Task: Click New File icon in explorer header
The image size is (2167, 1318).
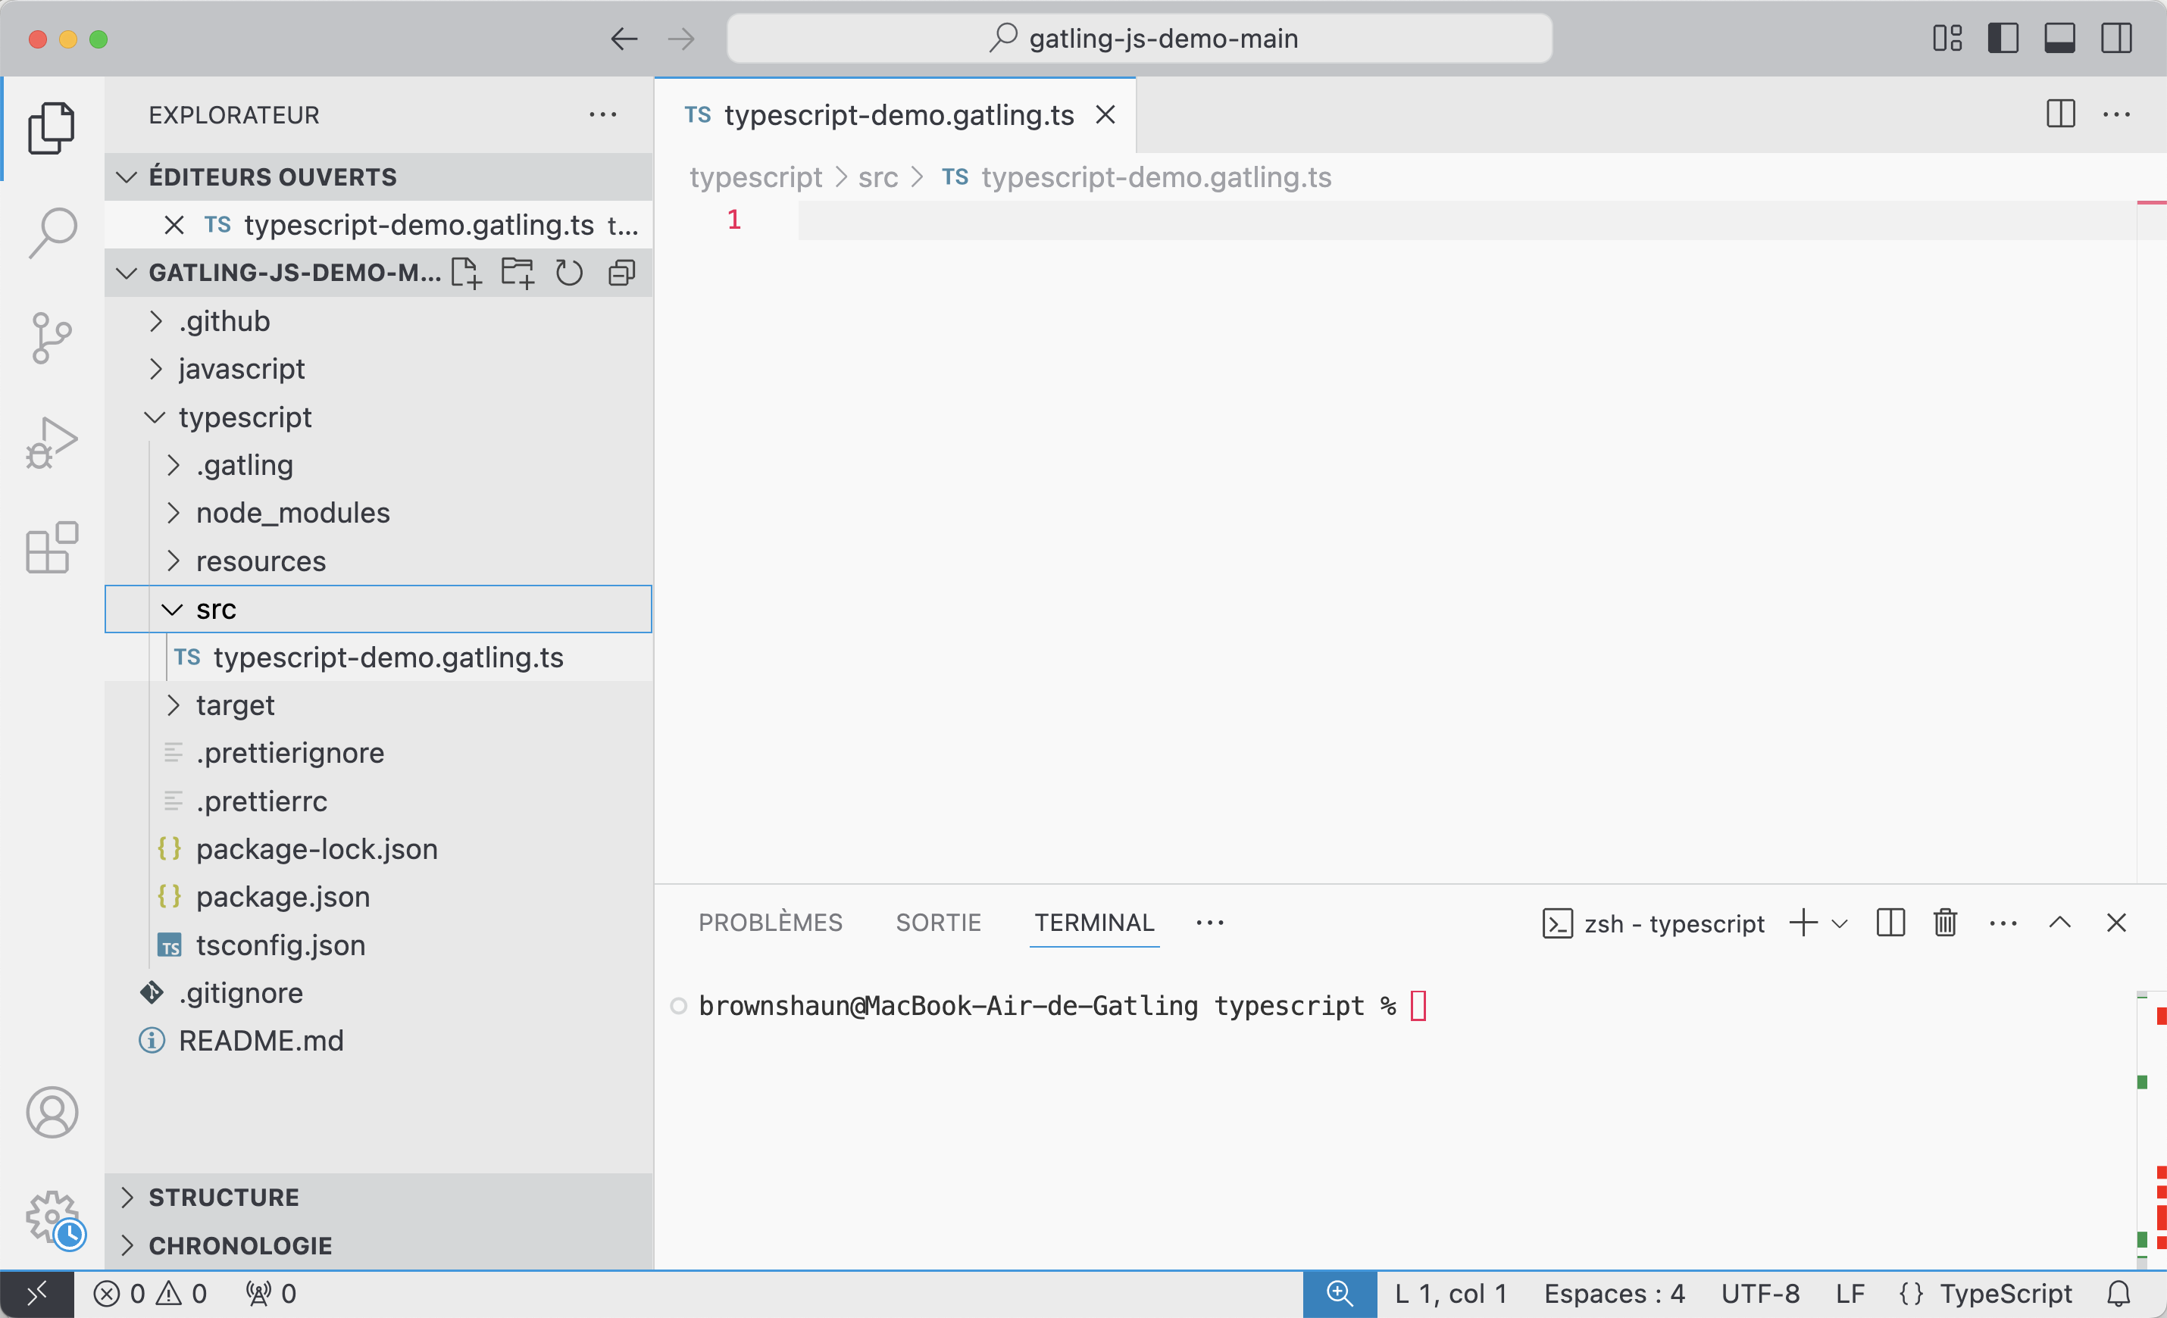Action: click(466, 273)
